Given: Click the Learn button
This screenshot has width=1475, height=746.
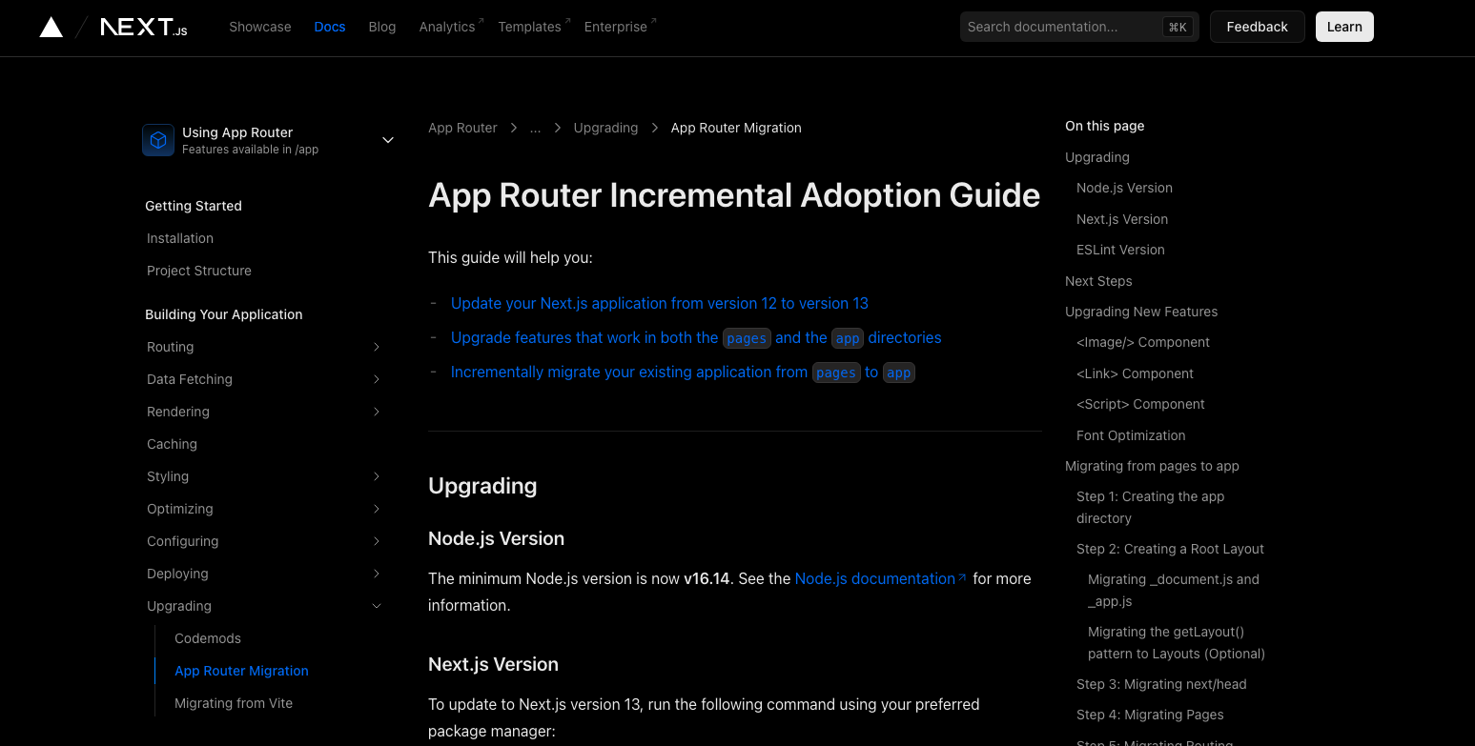Looking at the screenshot, I should pyautogui.click(x=1344, y=27).
